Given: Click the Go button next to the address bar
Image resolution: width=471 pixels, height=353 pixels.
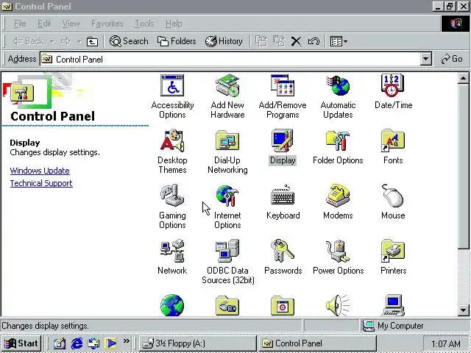Looking at the screenshot, I should [451, 59].
